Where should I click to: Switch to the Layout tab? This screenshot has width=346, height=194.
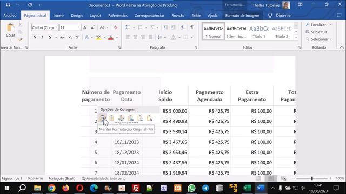point(95,16)
